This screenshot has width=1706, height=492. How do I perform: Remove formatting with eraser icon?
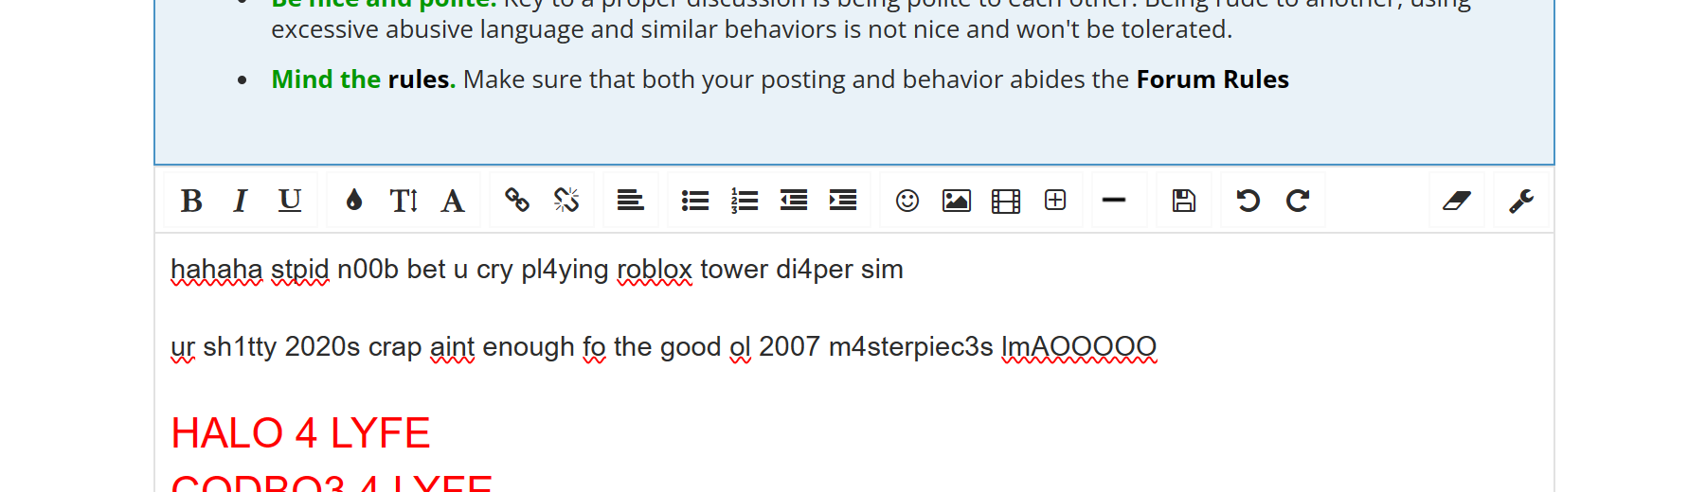(x=1457, y=201)
